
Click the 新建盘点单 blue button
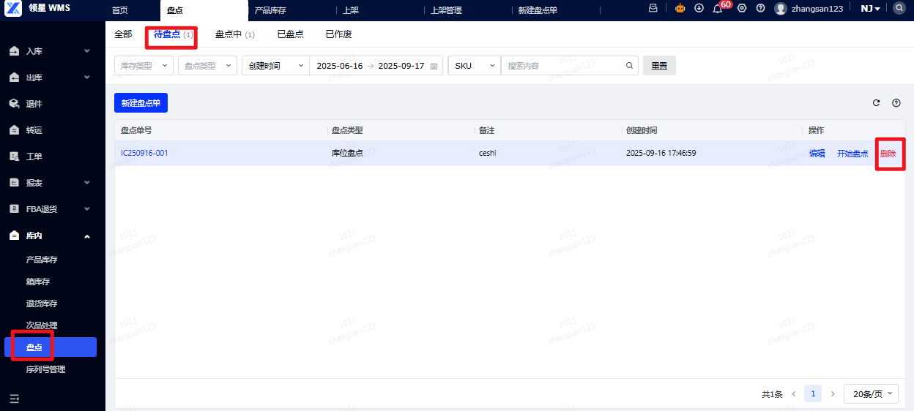[141, 103]
